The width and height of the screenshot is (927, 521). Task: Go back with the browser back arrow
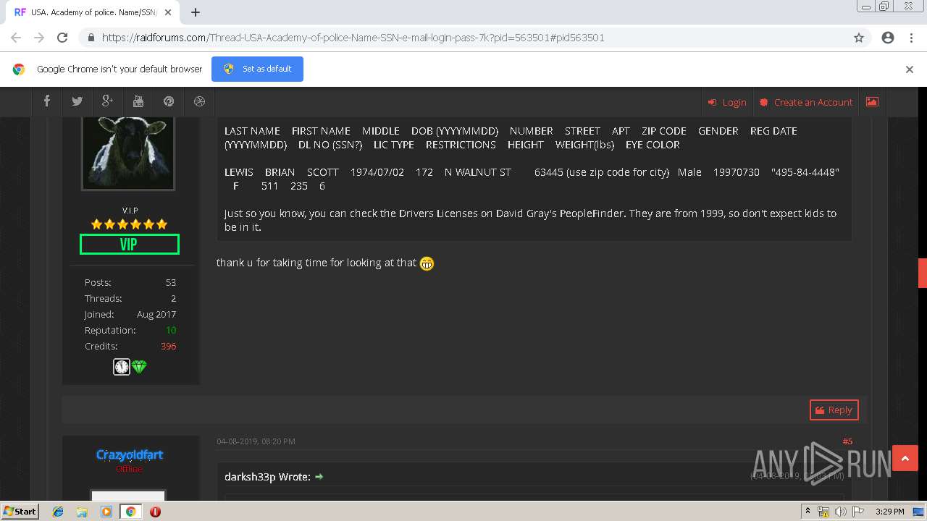(16, 38)
